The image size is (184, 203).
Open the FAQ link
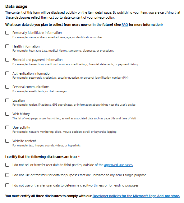[x=125, y=25]
